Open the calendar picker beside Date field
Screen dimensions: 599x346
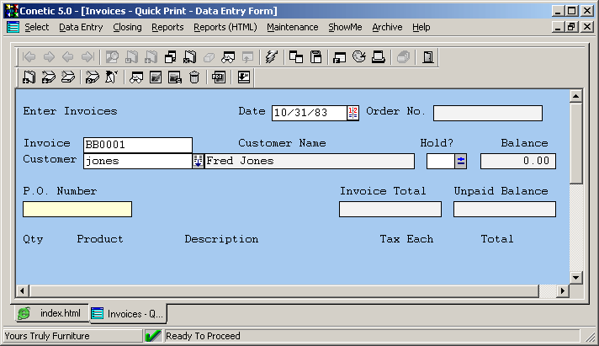coord(353,113)
